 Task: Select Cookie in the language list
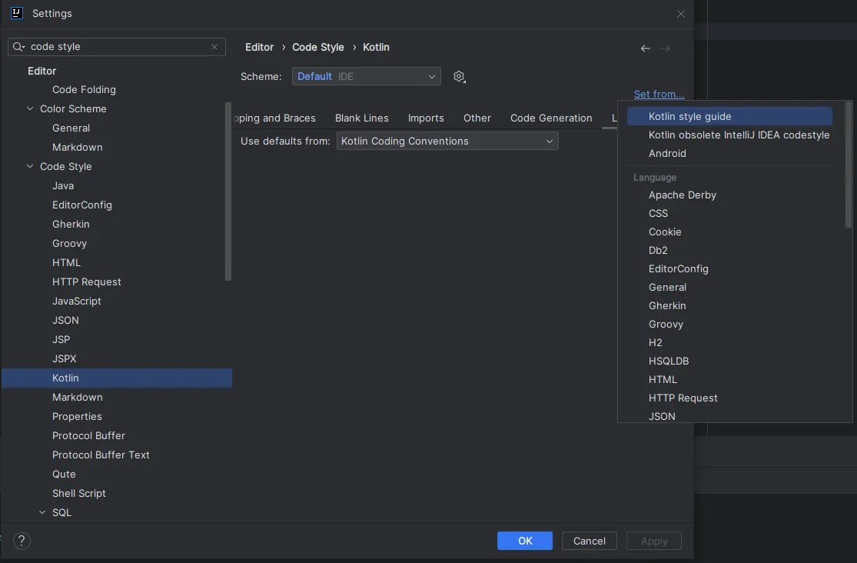click(x=729, y=232)
